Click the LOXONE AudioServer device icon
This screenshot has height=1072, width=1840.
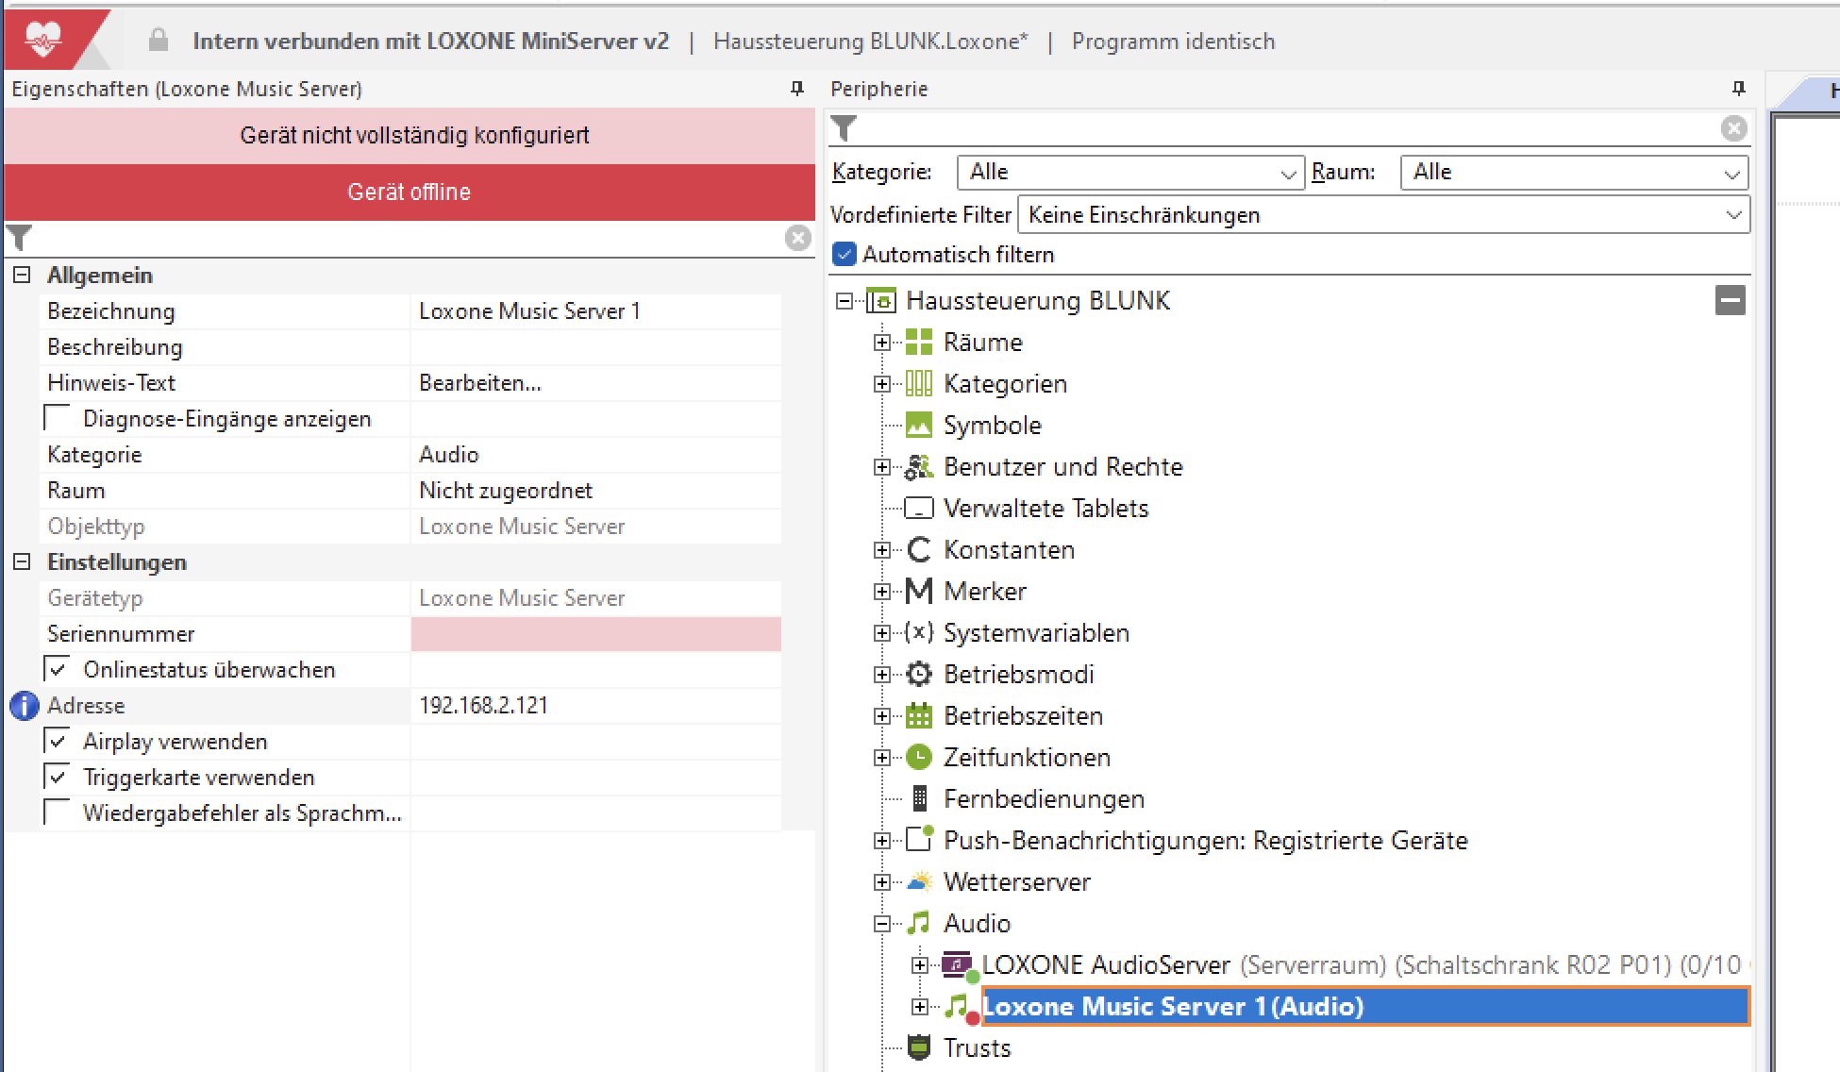[x=958, y=964]
